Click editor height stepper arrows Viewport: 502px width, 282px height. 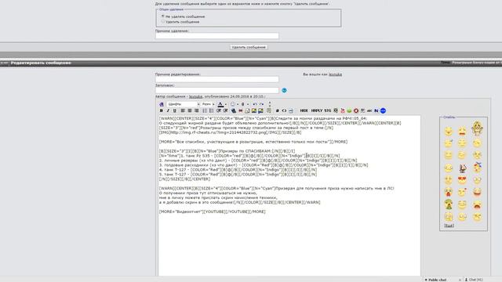pyautogui.click(x=270, y=104)
